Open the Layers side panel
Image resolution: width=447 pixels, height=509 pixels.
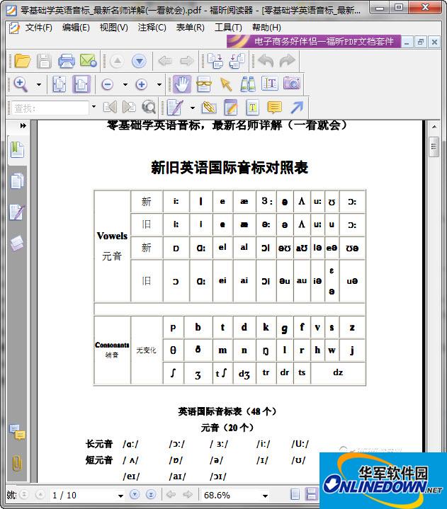[x=17, y=243]
